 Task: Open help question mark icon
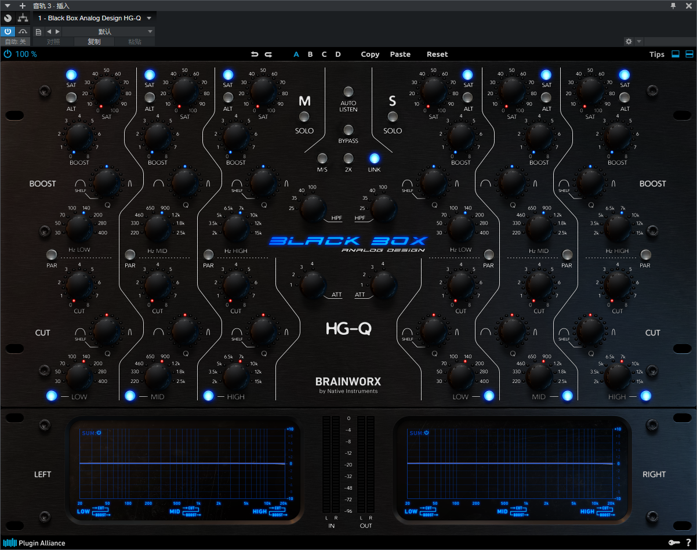(688, 542)
